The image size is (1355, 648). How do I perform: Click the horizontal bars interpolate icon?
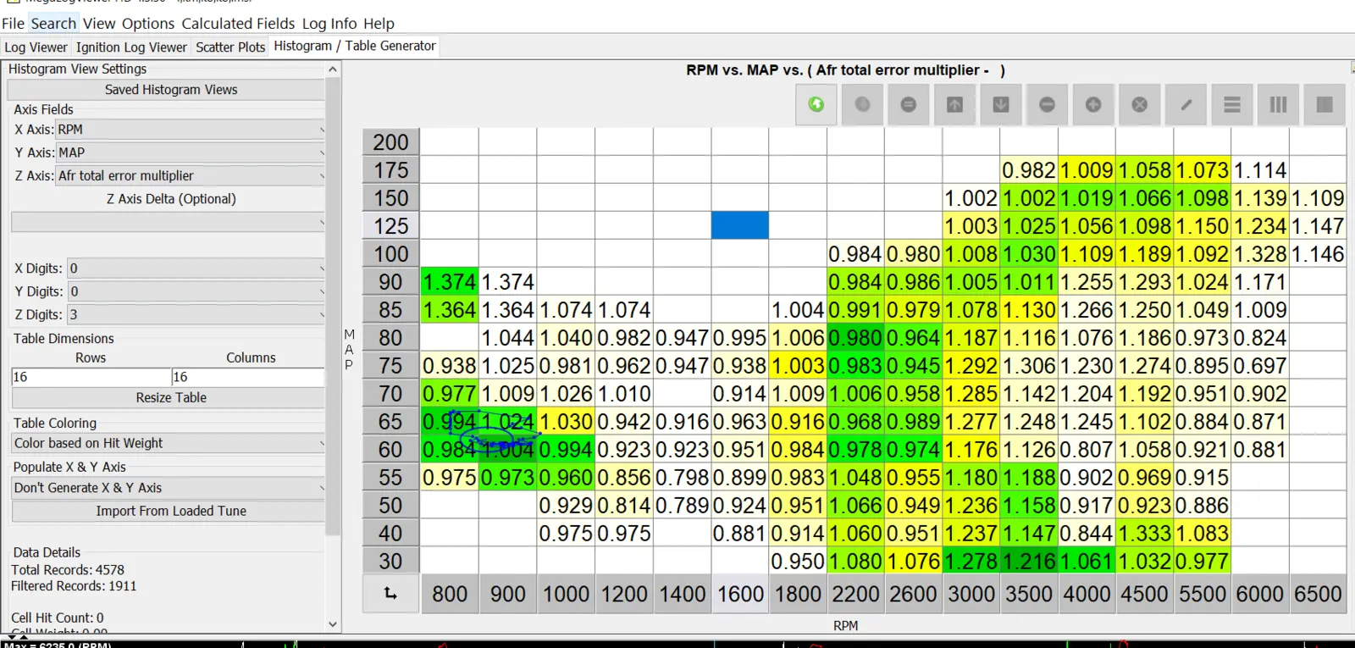(x=1232, y=104)
